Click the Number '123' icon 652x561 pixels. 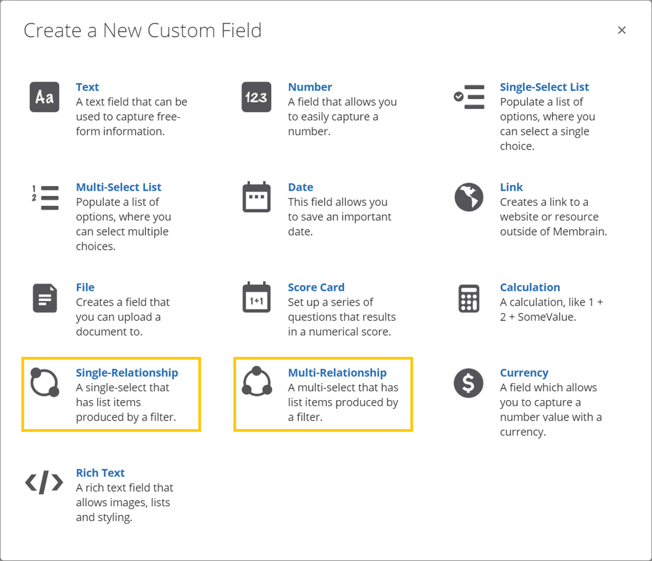tap(257, 97)
